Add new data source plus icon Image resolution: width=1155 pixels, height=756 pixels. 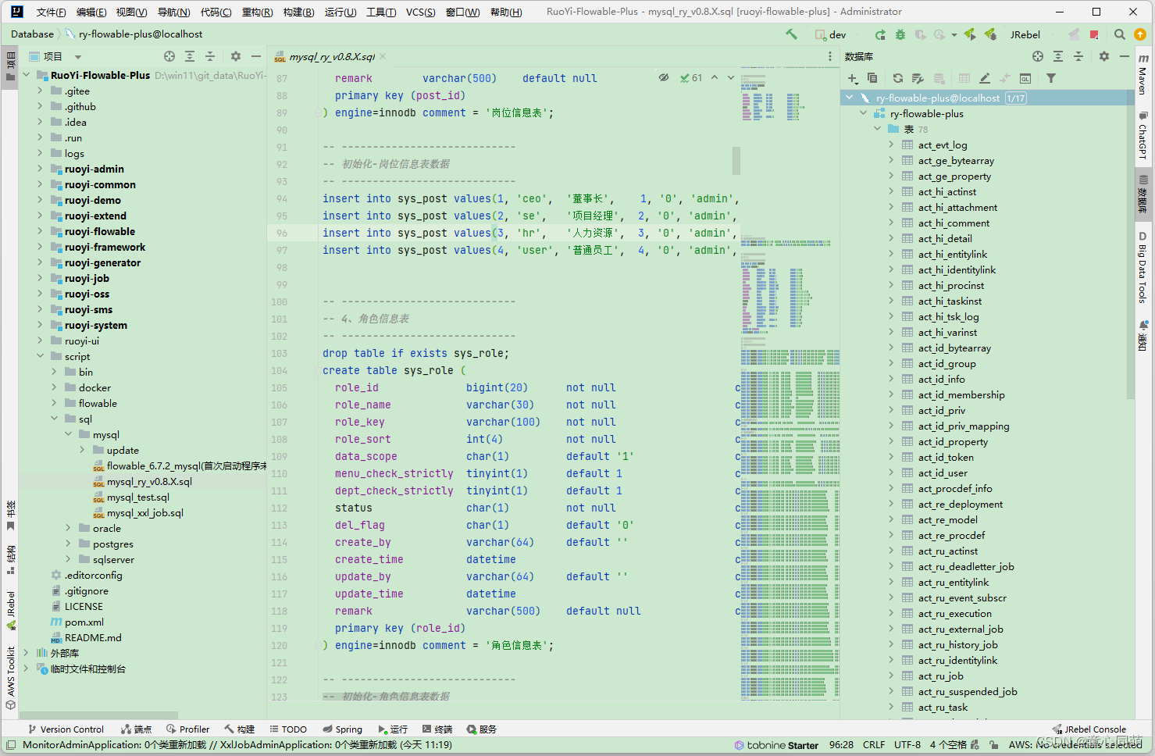coord(853,78)
